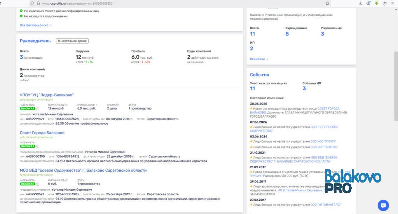This screenshot has width=398, height=214.
Task: Click the site security padlock icon
Action: tap(38, 3)
